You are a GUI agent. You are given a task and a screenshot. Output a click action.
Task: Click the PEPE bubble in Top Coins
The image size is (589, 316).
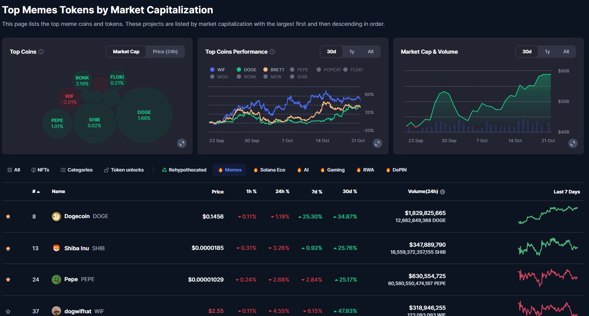coord(57,123)
